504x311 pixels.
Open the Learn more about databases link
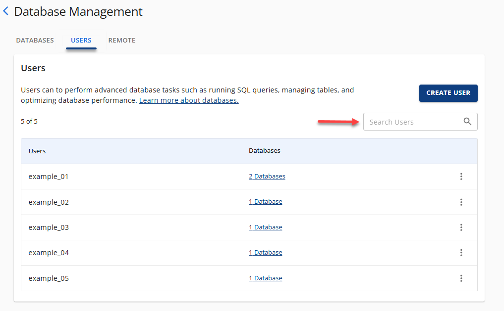coord(188,100)
